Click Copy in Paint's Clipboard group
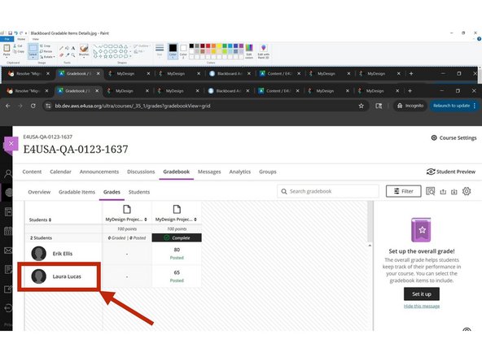The height and width of the screenshot is (361, 482). 19,51
